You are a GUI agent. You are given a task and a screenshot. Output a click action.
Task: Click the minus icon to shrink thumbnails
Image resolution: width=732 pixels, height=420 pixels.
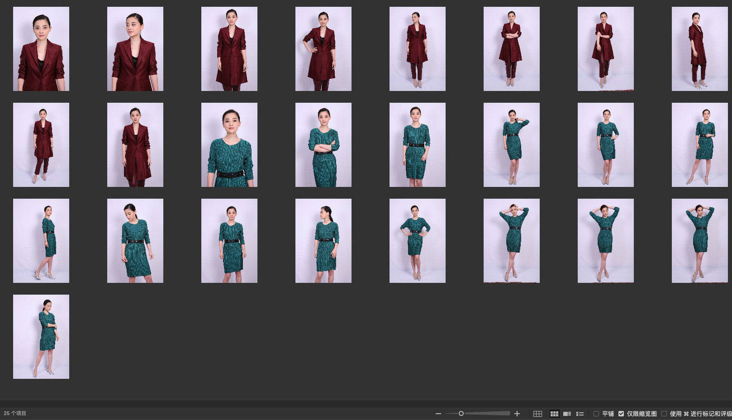438,414
